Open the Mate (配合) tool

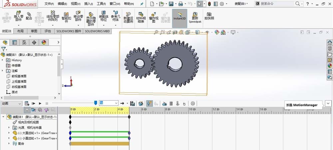[29, 16]
